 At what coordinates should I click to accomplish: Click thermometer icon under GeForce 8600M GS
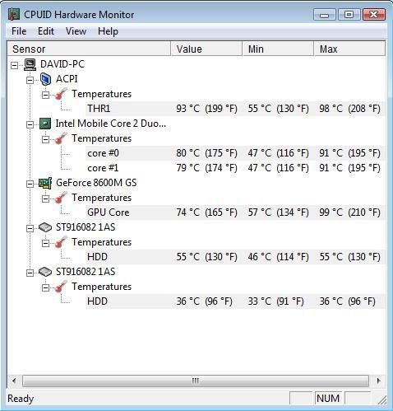(61, 198)
